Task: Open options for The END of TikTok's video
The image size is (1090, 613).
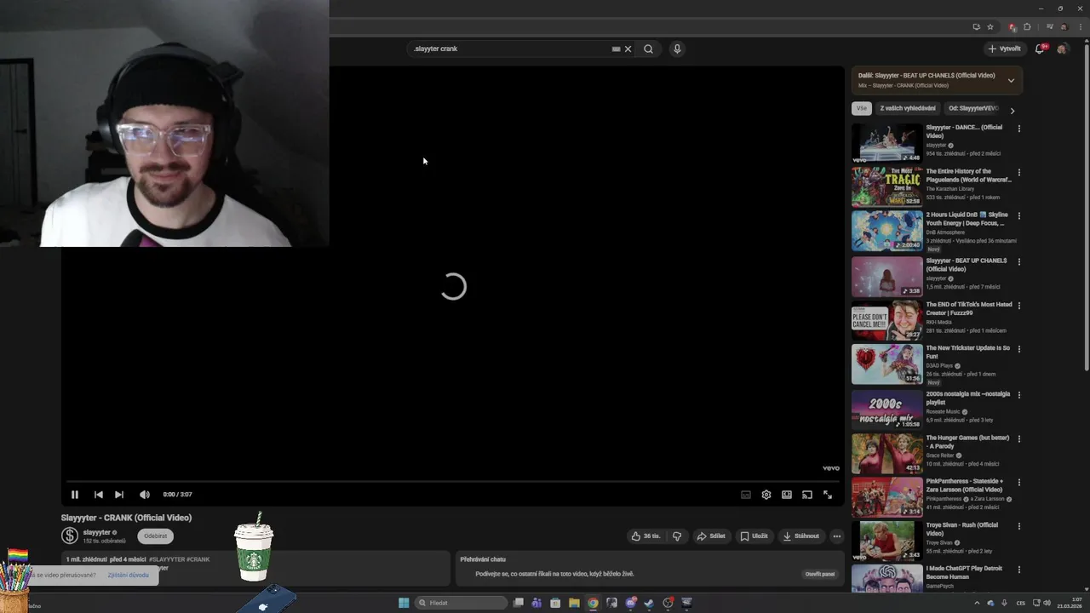Action: [x=1019, y=306]
